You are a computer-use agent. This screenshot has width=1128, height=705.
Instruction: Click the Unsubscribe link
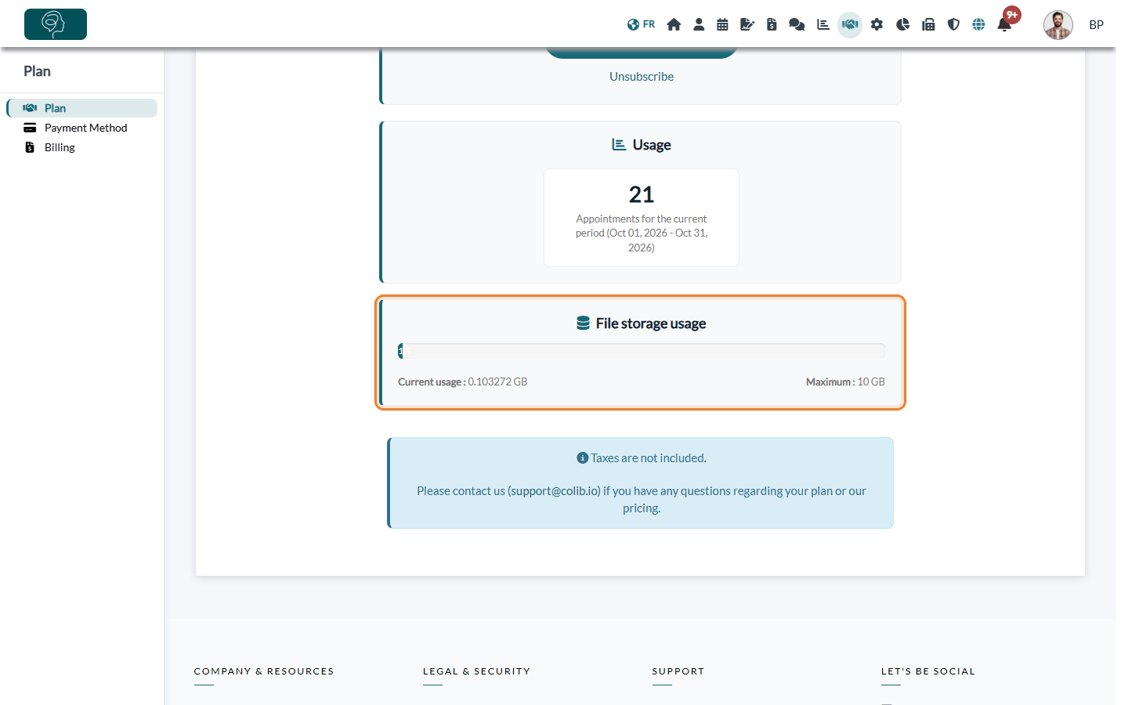(x=642, y=77)
